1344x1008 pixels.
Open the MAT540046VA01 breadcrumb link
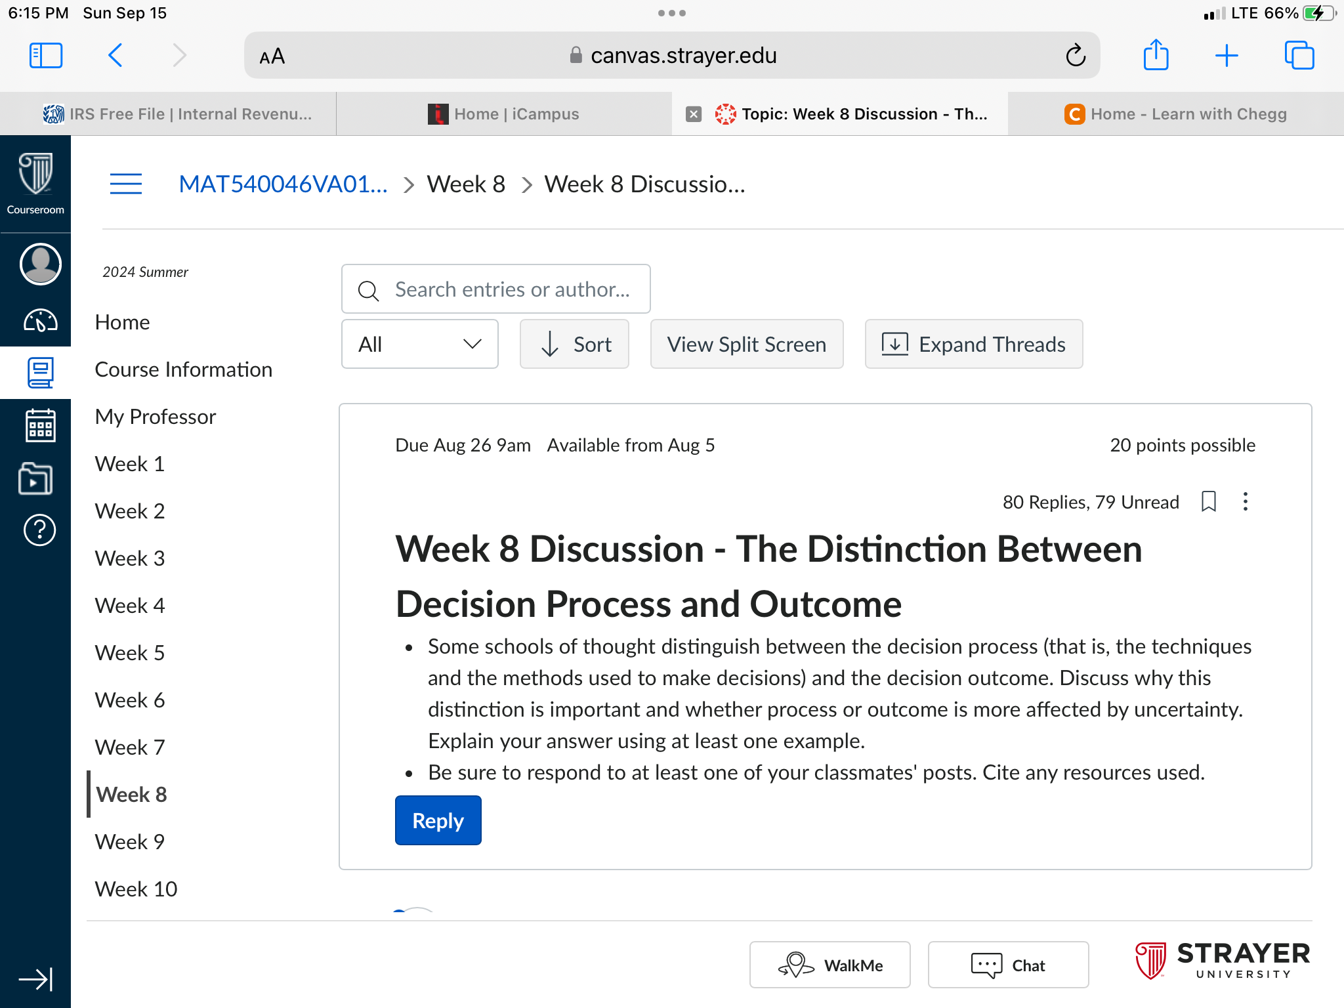tap(283, 184)
